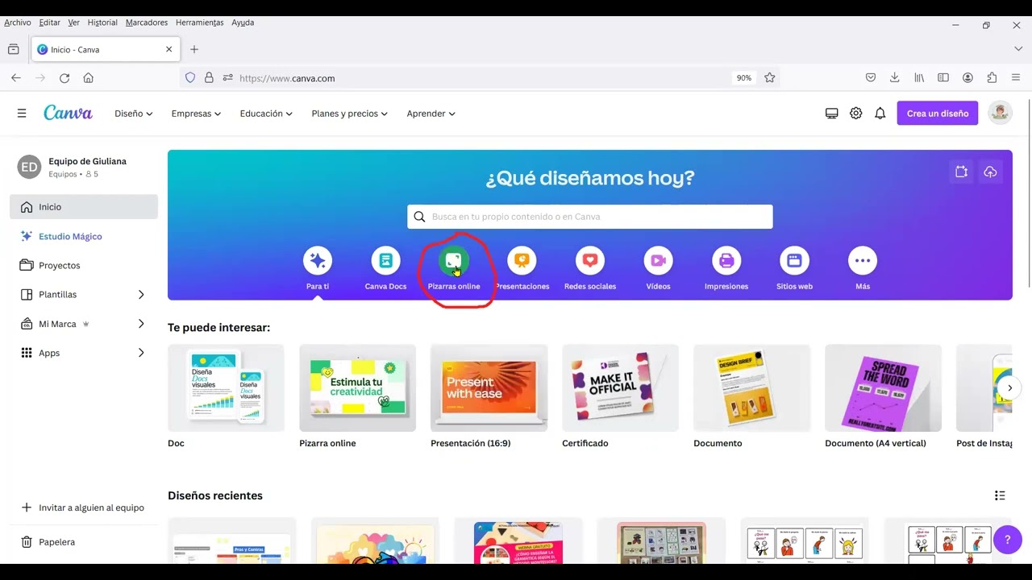
Task: Open the Doc template thumbnail
Action: click(x=226, y=388)
